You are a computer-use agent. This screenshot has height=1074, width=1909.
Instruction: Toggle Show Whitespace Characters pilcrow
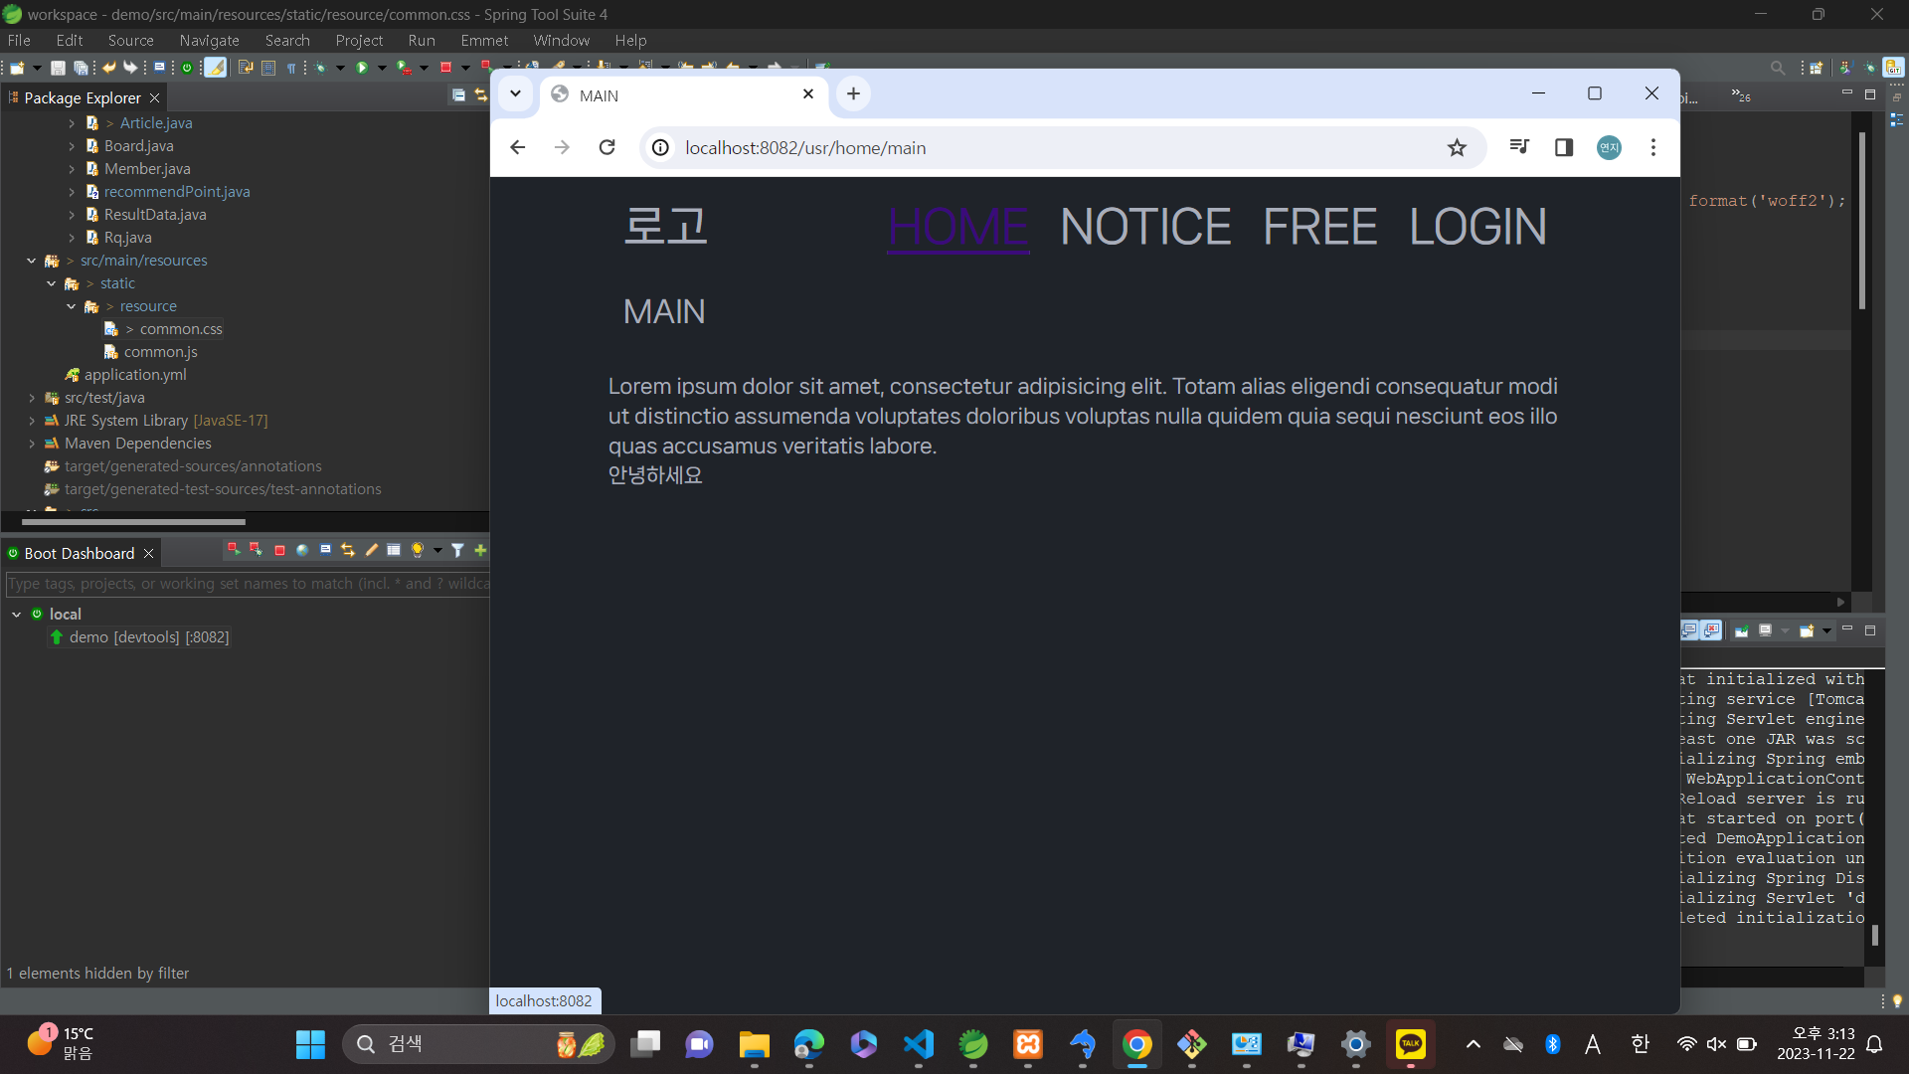pyautogui.click(x=290, y=68)
